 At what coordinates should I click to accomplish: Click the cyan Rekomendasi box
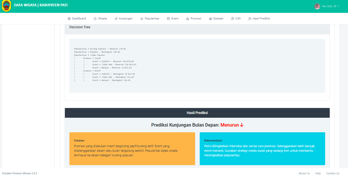click(x=262, y=149)
